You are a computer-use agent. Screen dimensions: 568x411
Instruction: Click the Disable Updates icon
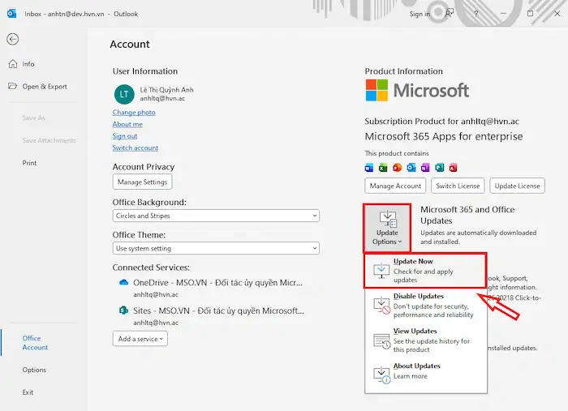[x=382, y=306]
